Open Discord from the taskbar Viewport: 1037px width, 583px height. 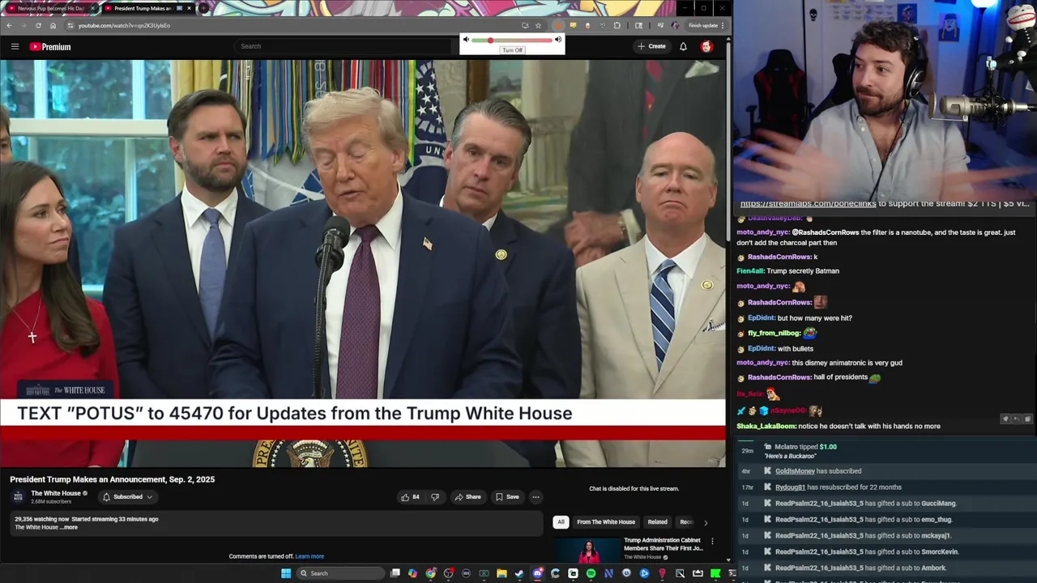[537, 573]
